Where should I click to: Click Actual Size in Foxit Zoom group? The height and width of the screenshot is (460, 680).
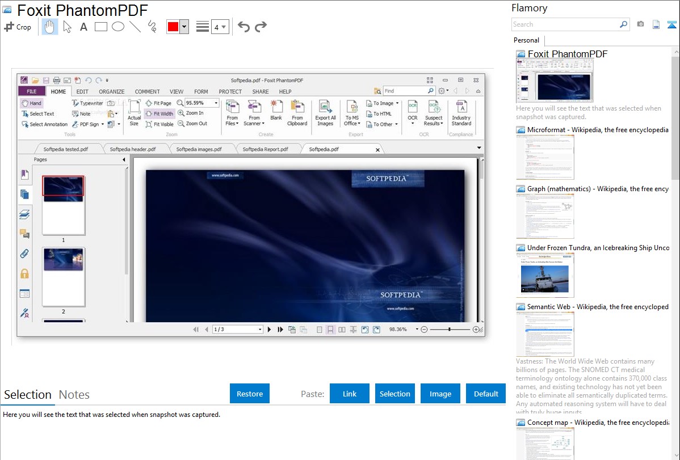134,113
